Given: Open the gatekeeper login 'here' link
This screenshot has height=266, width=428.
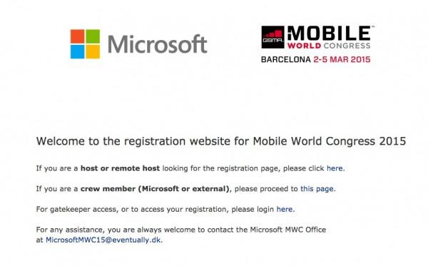Looking at the screenshot, I should click(x=285, y=209).
